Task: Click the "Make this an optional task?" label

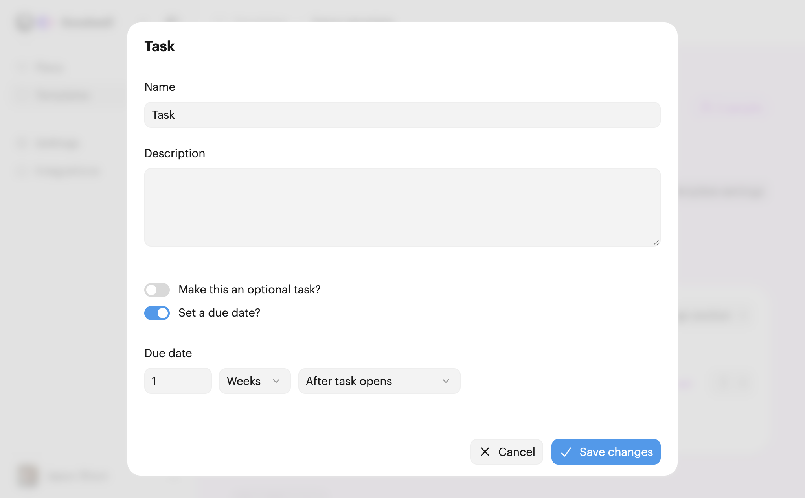Action: pos(249,290)
